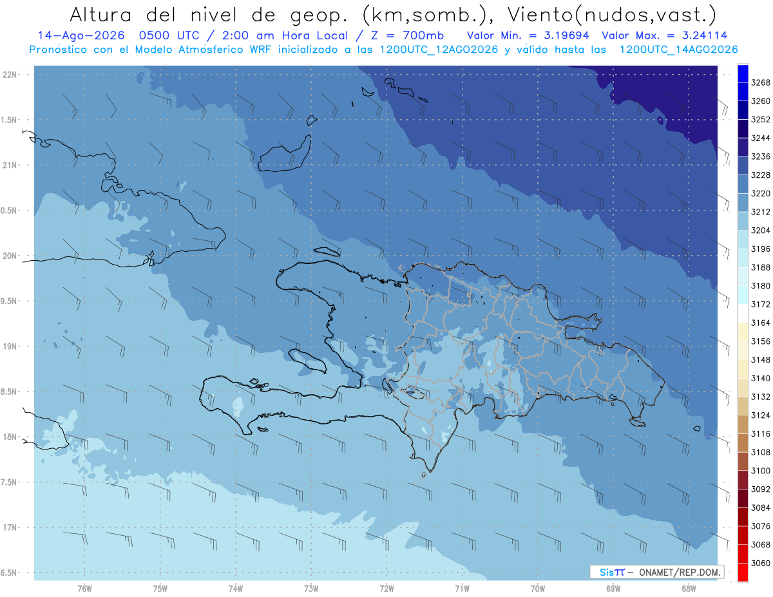Screen dimensions: 773x597
Task: Pick the swatch between 3260 and 3268
Action: click(743, 92)
